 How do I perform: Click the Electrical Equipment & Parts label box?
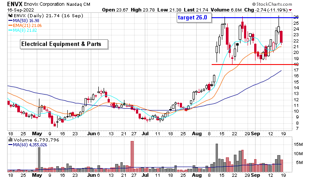pos(64,44)
